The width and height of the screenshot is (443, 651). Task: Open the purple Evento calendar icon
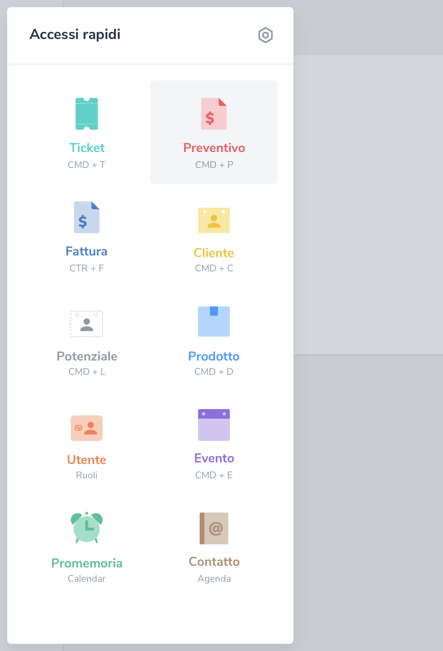[214, 425]
